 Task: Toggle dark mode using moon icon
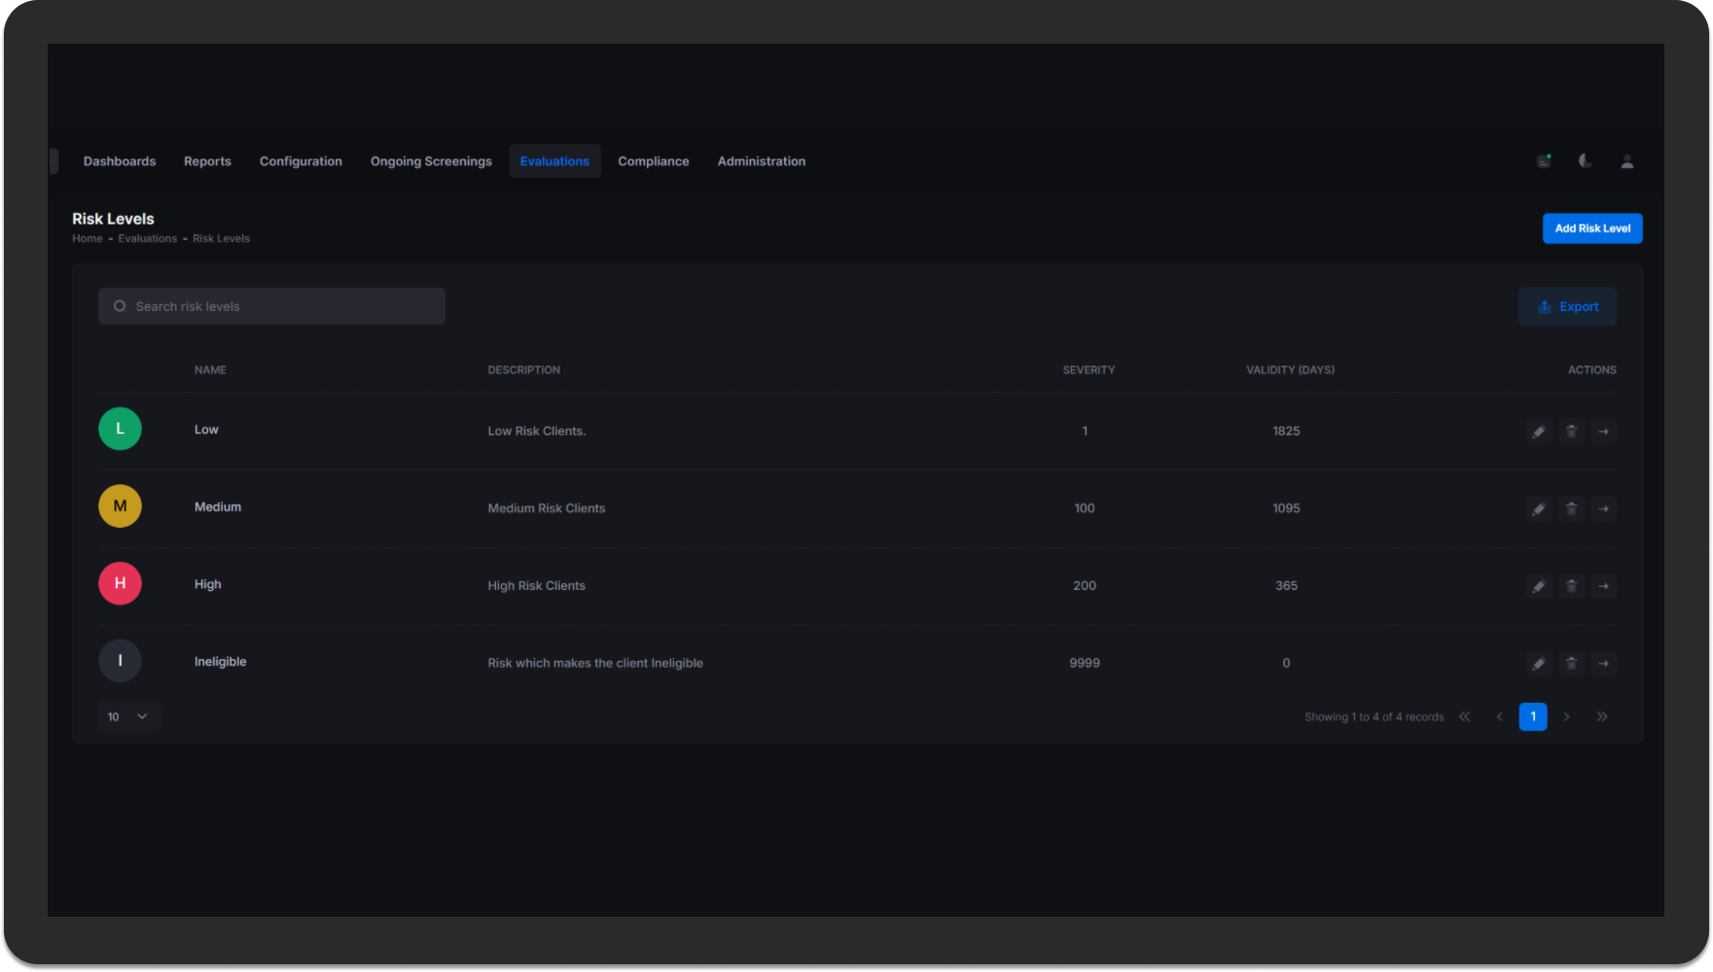tap(1585, 161)
